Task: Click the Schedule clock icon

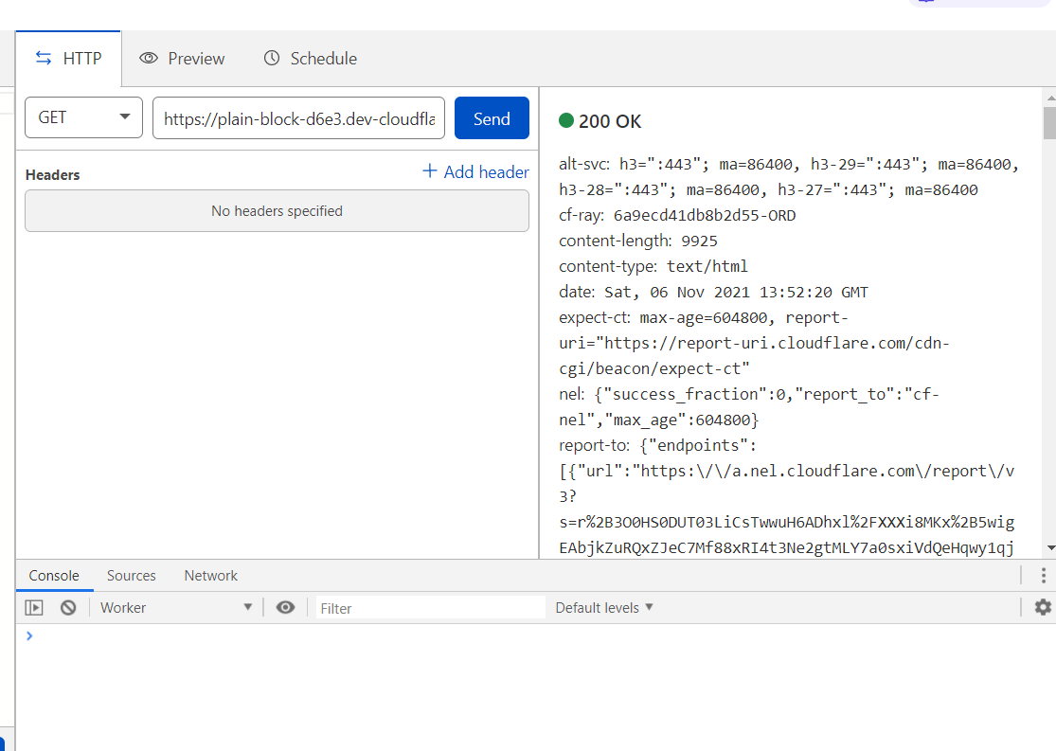Action: (x=272, y=58)
